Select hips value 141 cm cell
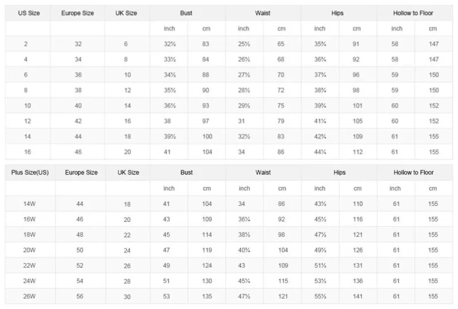 357,296
